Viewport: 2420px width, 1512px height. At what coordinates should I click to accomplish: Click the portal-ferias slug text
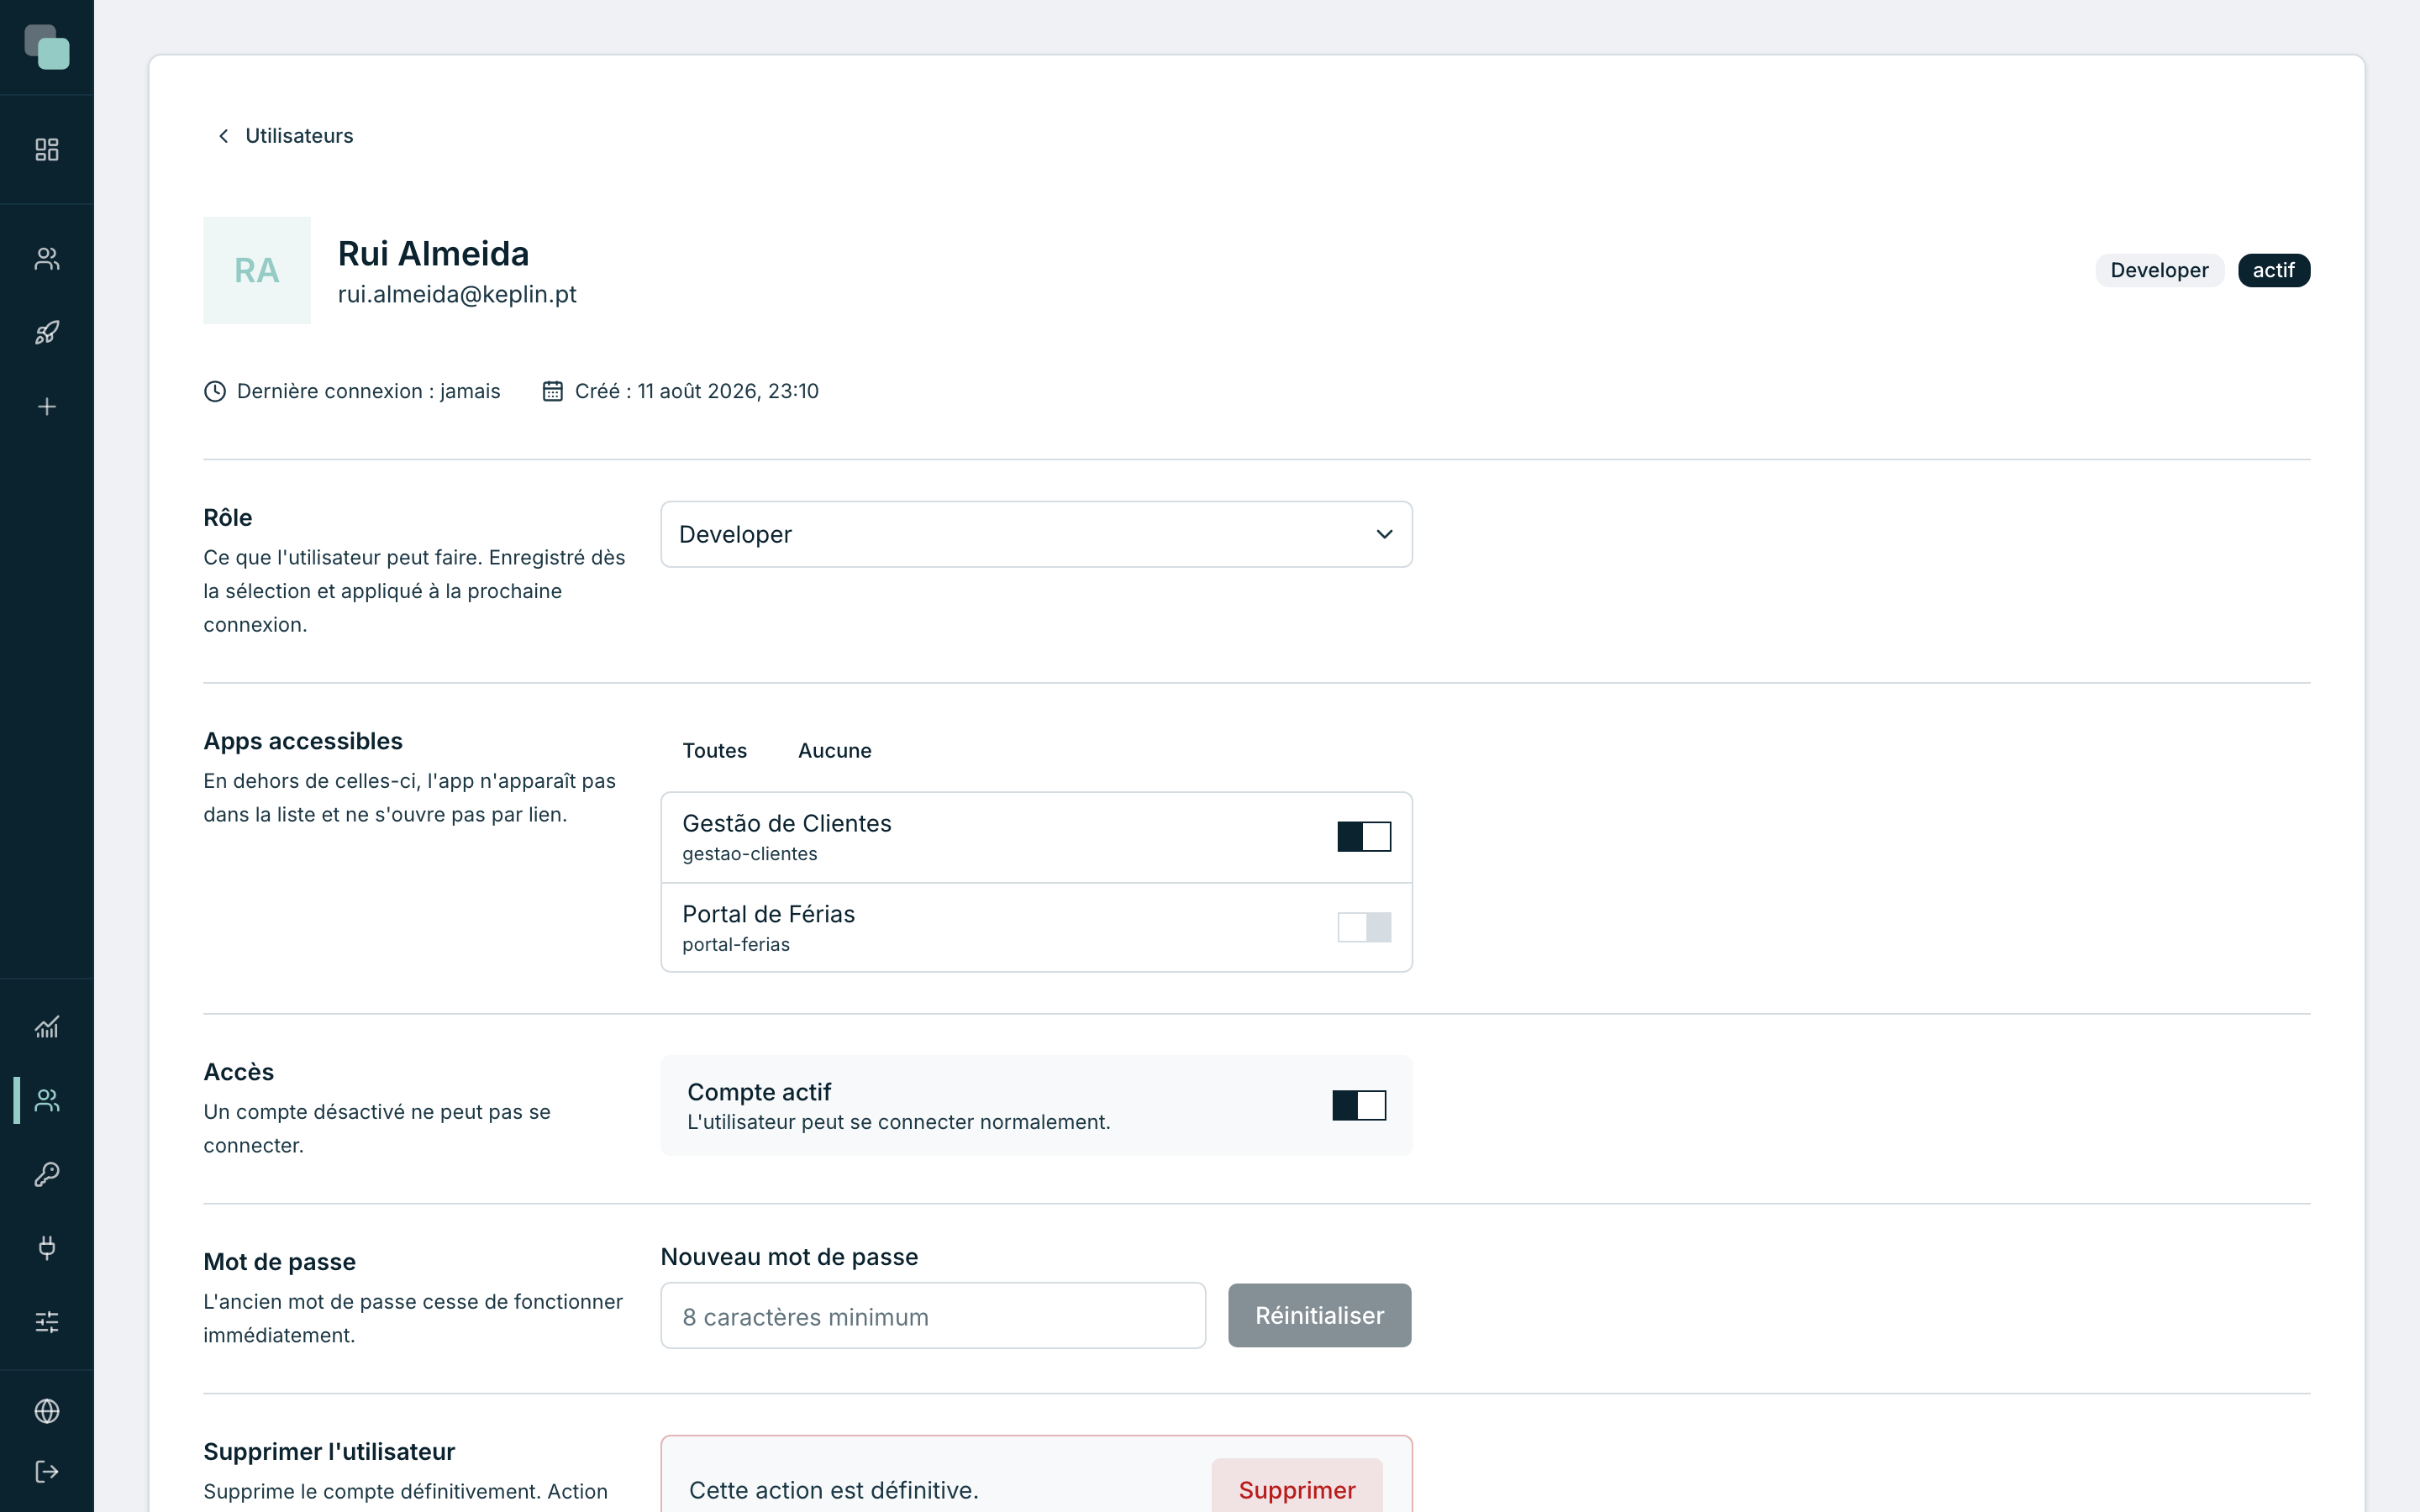(736, 945)
